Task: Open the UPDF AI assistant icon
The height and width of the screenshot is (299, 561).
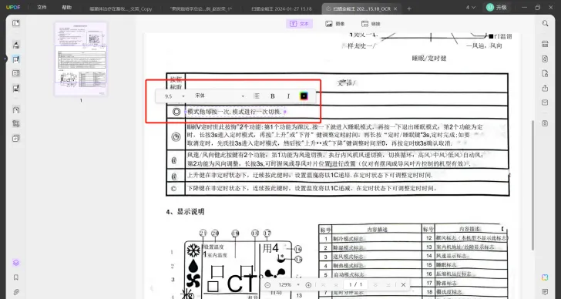Action: (545, 277)
